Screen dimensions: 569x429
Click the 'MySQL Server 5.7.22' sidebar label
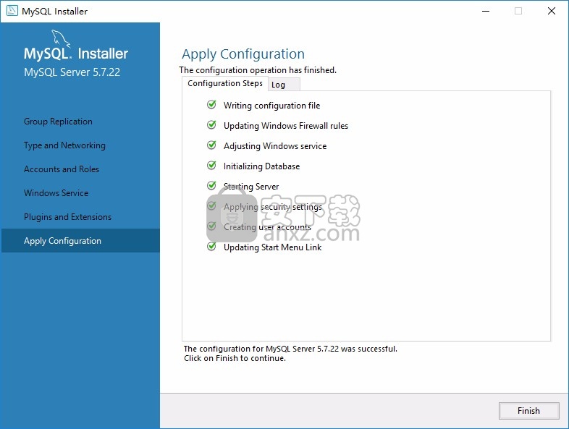click(x=72, y=72)
